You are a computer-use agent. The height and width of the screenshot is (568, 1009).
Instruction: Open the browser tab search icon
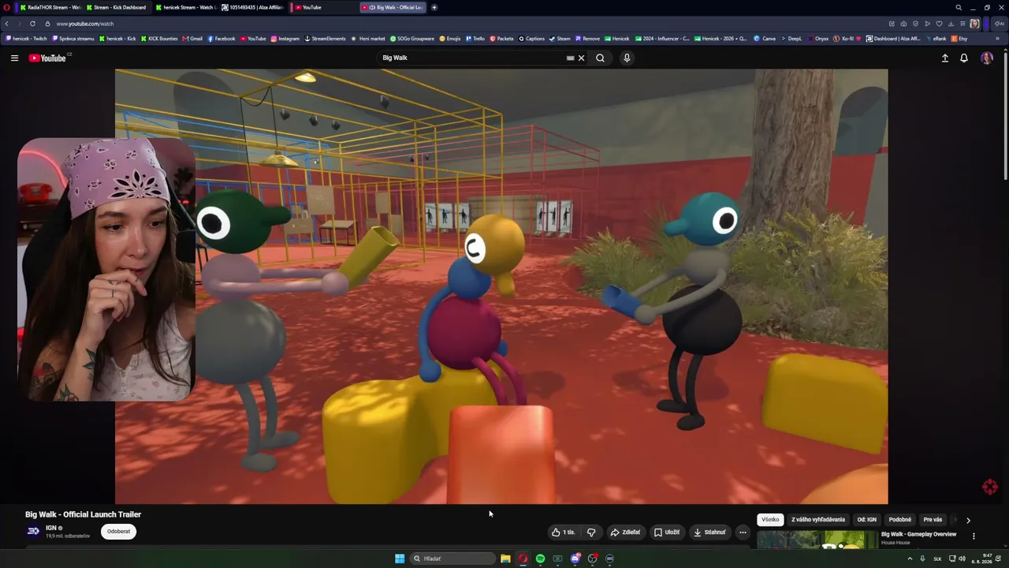959,7
